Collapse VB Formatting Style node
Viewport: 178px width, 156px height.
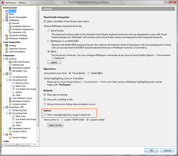coord(7,113)
